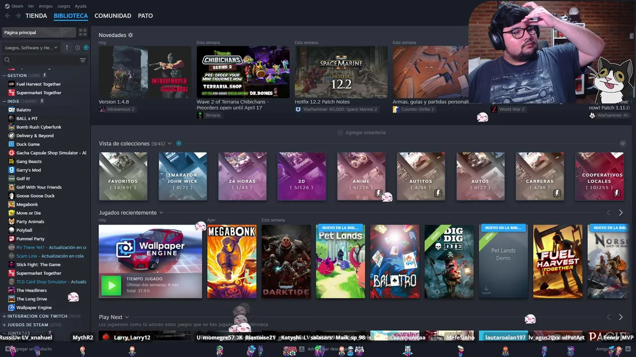Open the Ver menu
The height and width of the screenshot is (357, 636).
click(x=31, y=6)
